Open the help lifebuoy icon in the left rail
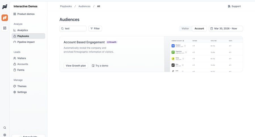This screenshot has height=137, width=255. click(5, 135)
